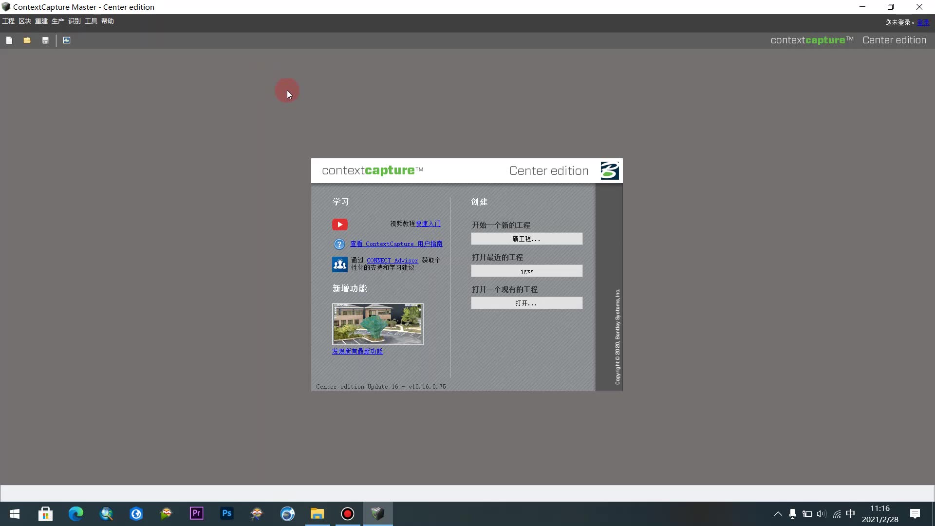Click the 新工程... button
Screen dimensions: 935x526
(526, 239)
